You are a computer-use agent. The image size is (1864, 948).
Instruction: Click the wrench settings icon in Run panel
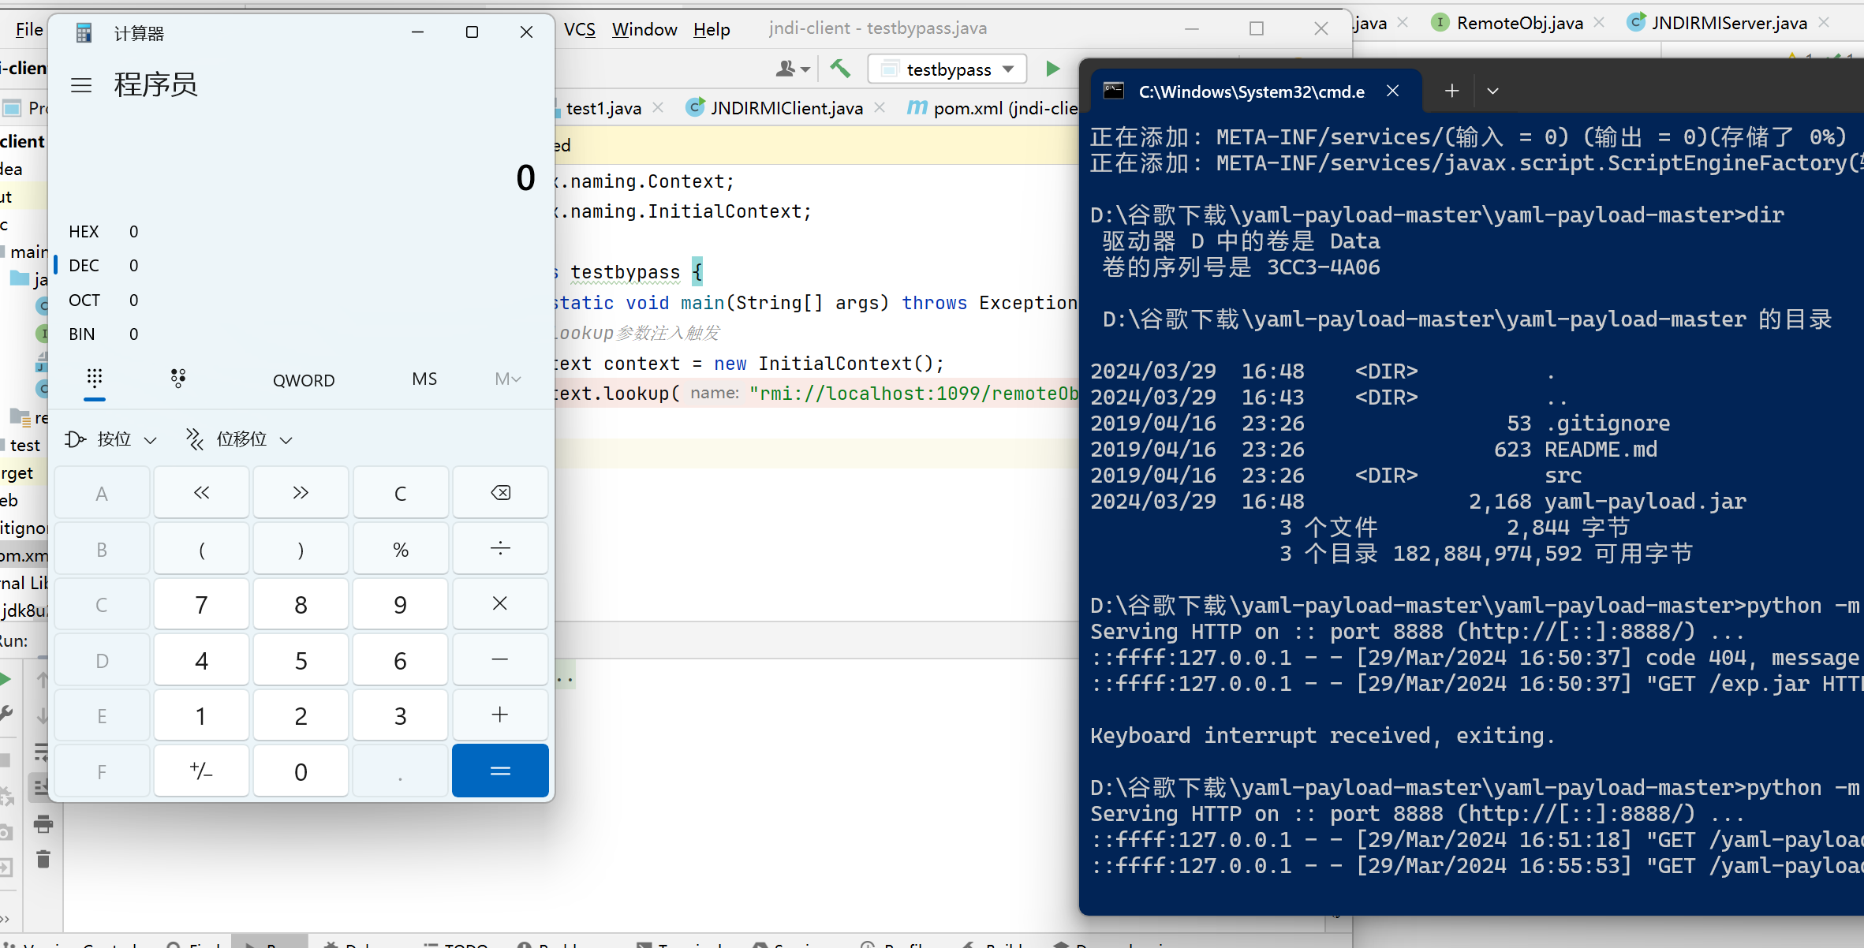point(6,714)
